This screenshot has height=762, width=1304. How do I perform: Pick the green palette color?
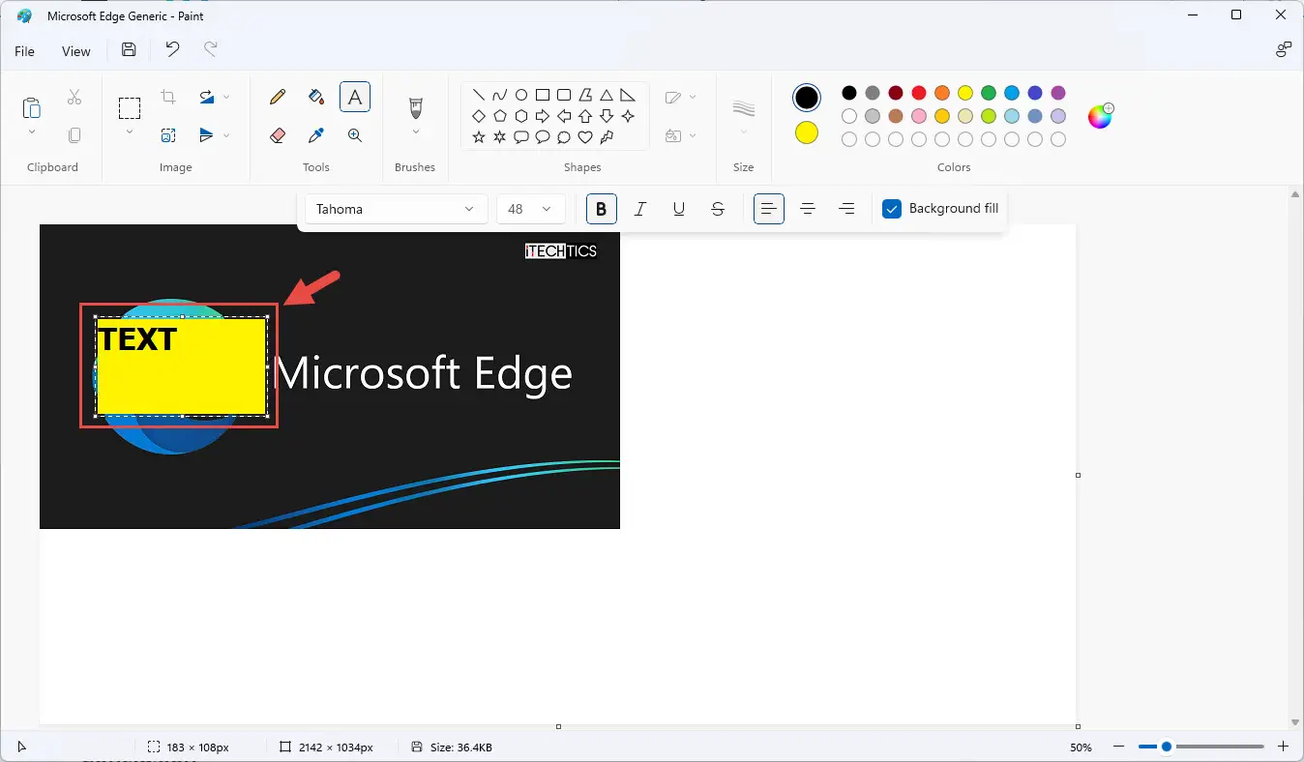click(989, 93)
